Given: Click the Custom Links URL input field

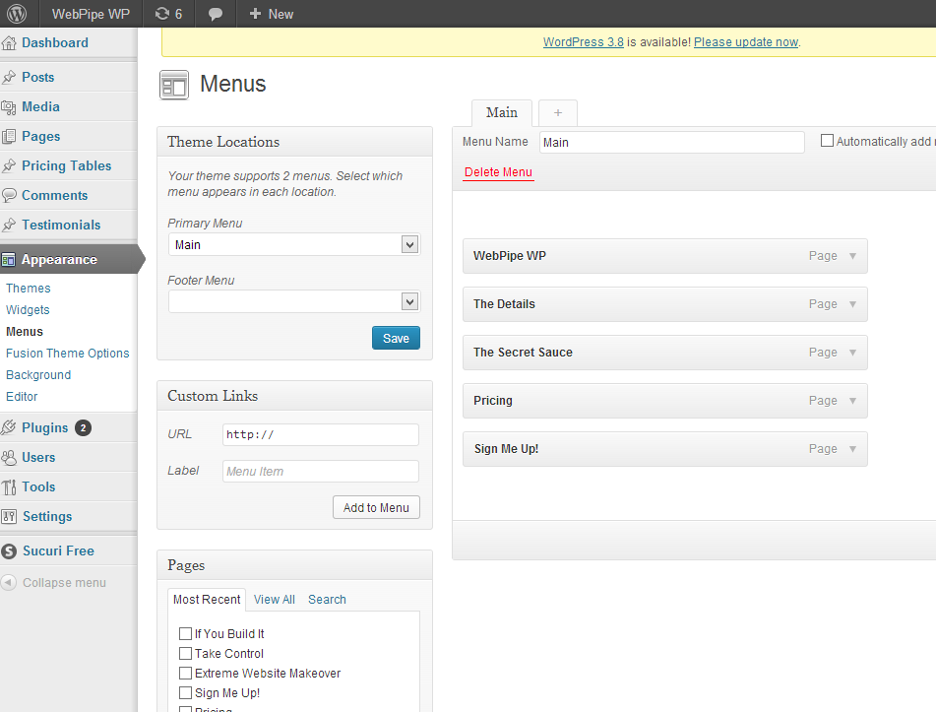Looking at the screenshot, I should [x=320, y=434].
